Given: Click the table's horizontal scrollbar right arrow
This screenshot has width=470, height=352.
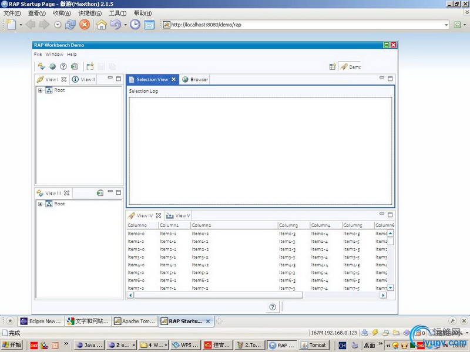Looking at the screenshot, I should pos(383,295).
